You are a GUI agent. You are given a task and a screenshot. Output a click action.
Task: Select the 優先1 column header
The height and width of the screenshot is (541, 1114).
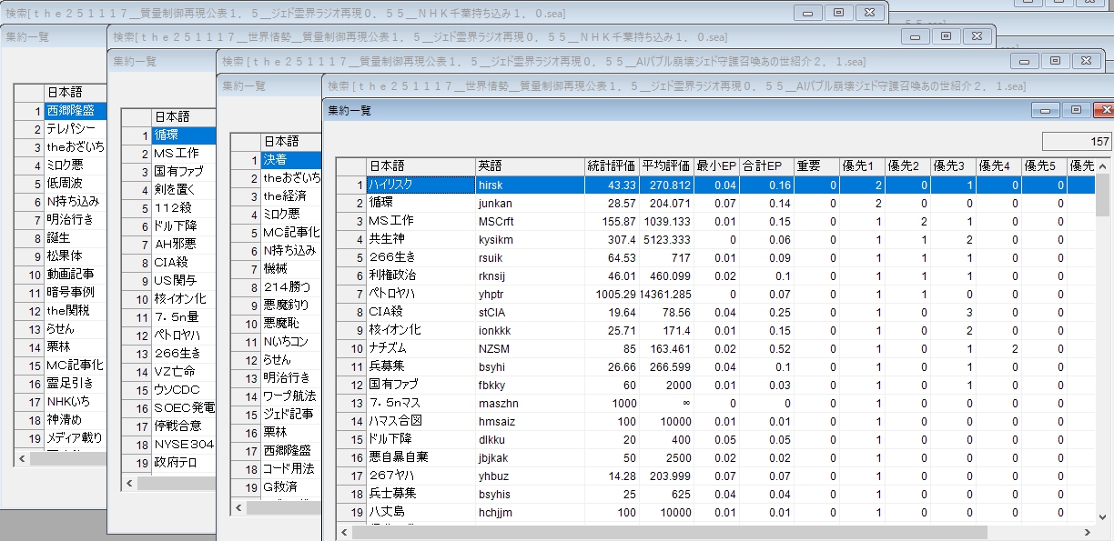860,166
